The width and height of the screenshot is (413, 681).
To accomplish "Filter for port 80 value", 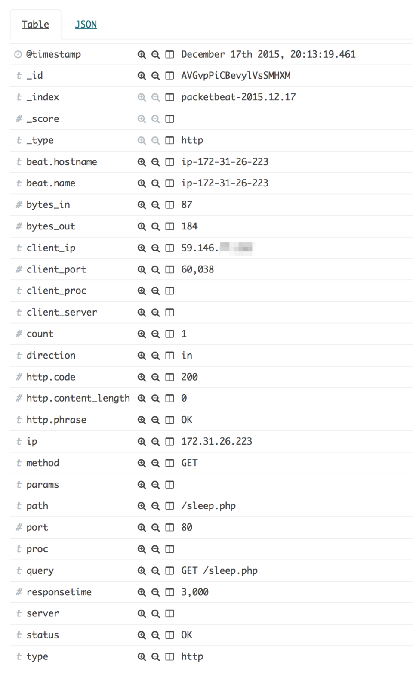I will click(142, 528).
